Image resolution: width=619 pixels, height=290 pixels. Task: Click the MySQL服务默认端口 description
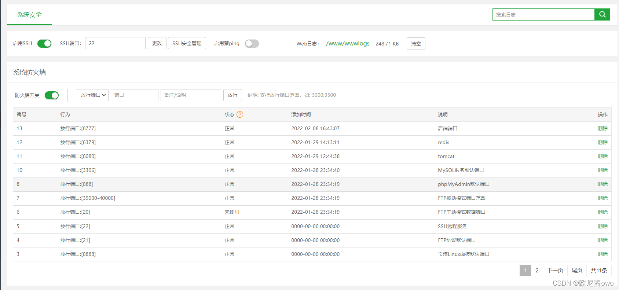click(x=461, y=170)
